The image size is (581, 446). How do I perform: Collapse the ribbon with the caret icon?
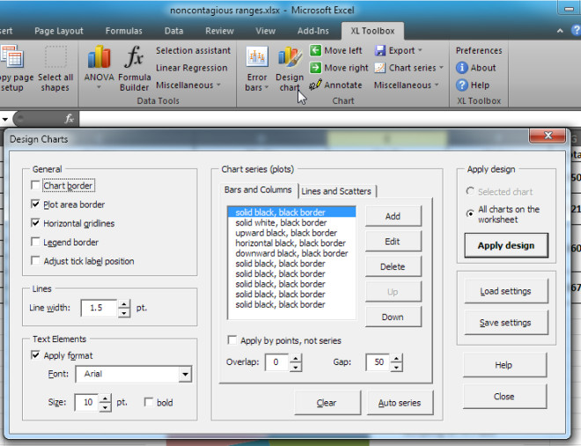[560, 31]
